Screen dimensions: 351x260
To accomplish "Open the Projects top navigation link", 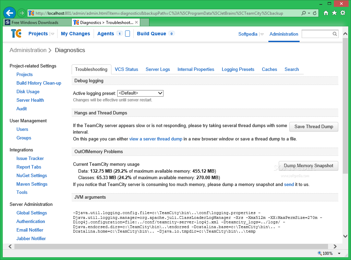I will pos(38,34).
